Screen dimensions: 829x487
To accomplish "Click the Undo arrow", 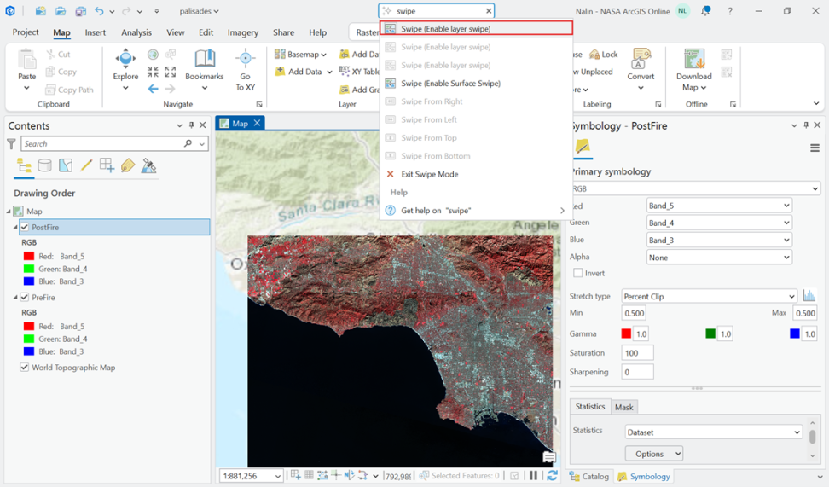I will point(99,10).
